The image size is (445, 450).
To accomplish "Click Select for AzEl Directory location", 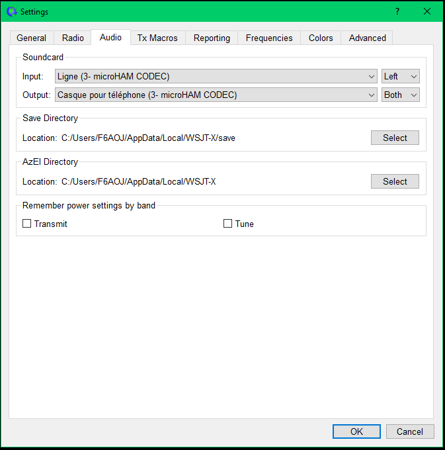I will tap(395, 181).
